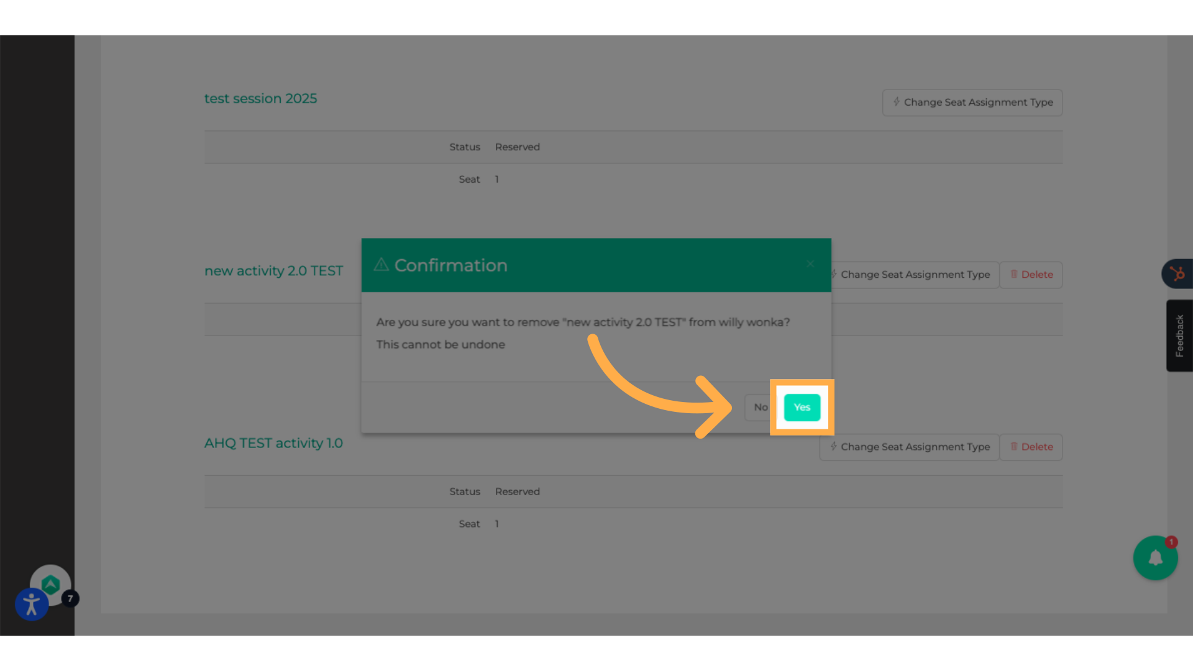Open the test session 2025 link

point(260,99)
